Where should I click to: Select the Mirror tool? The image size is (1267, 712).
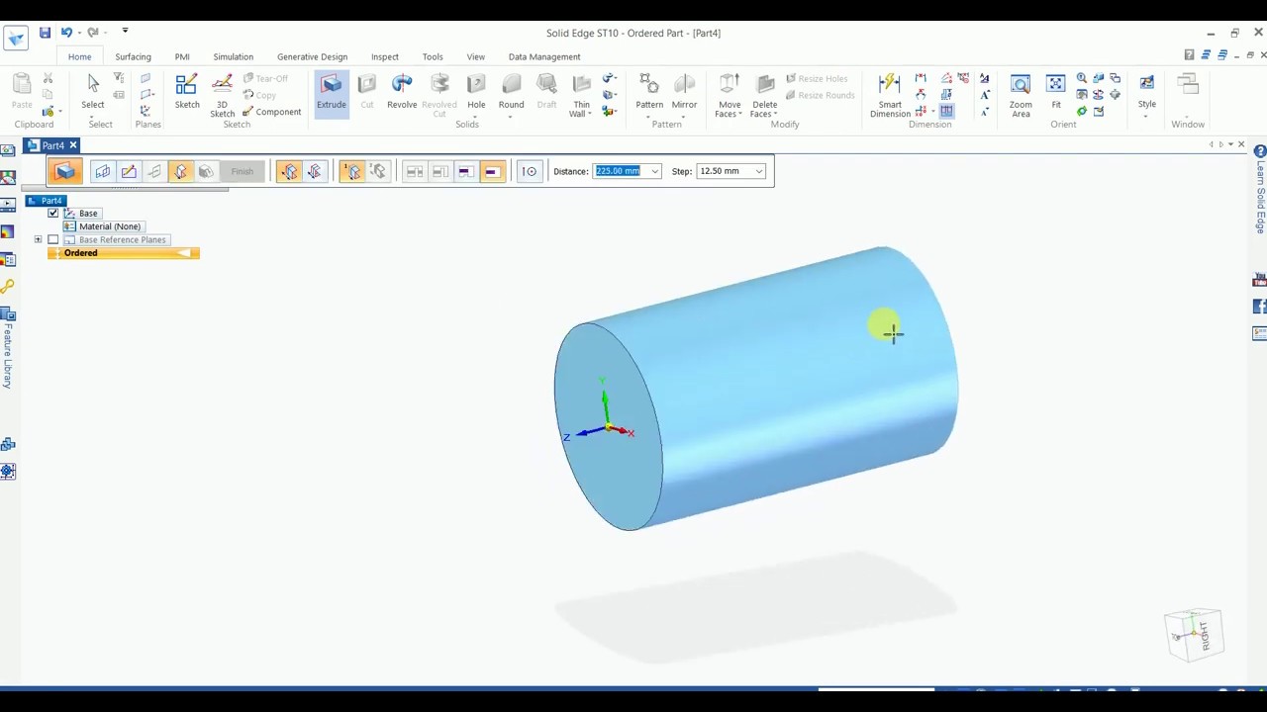coord(684,91)
